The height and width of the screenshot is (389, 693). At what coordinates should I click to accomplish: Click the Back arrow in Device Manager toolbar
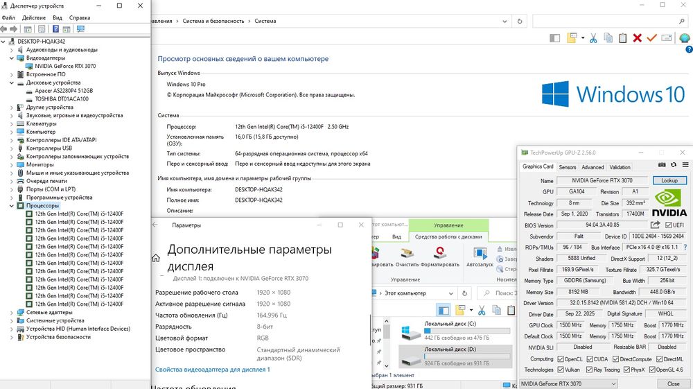[3, 28]
